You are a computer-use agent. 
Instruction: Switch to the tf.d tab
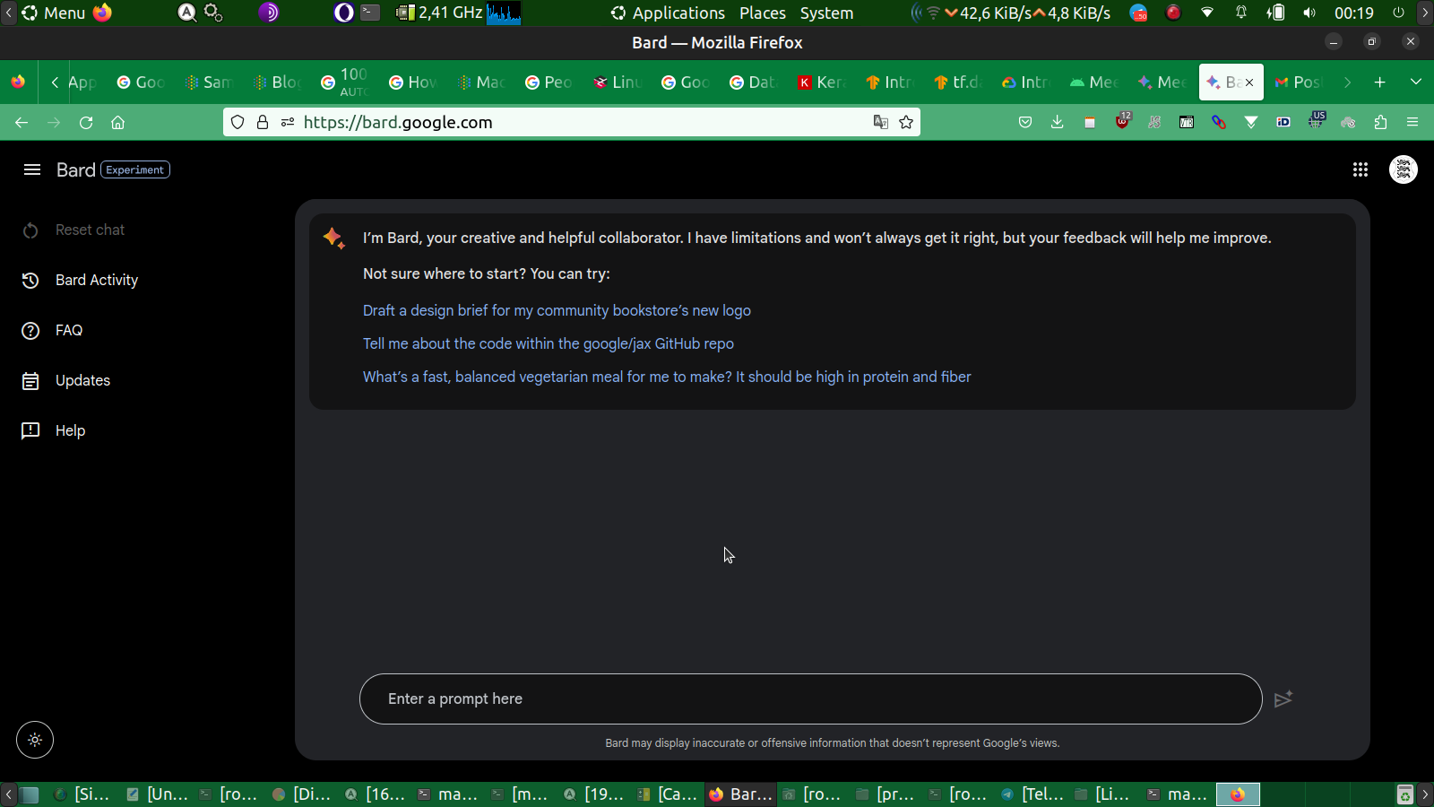[x=958, y=82]
